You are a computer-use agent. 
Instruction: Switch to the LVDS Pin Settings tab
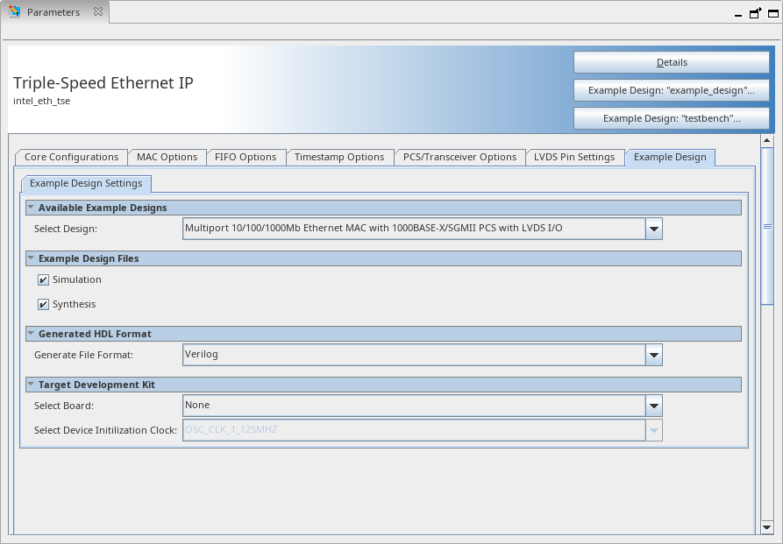(x=574, y=157)
